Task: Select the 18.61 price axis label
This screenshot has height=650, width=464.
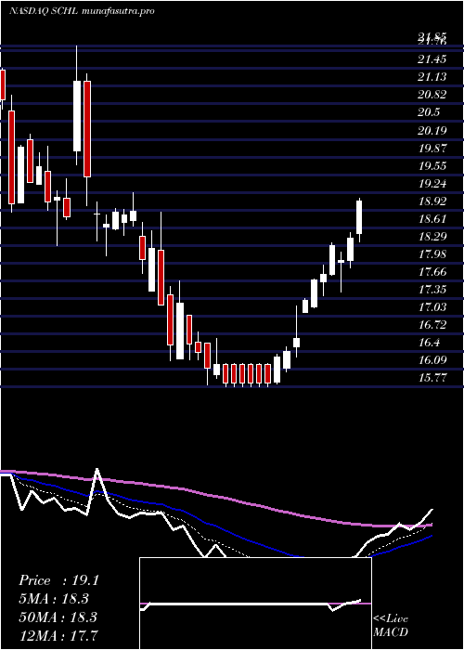Action: click(432, 219)
